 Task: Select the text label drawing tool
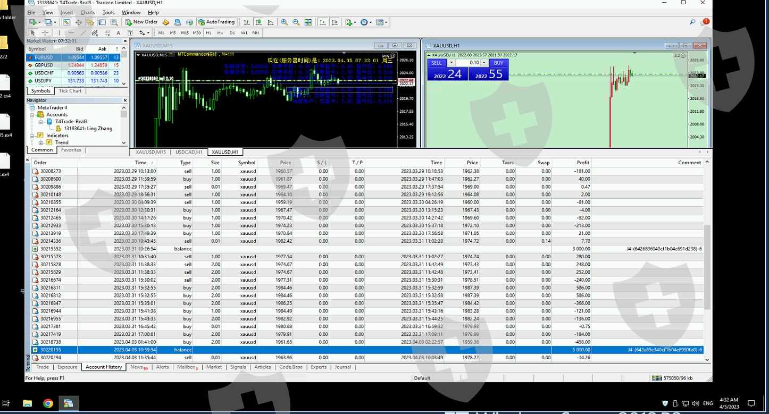118,33
